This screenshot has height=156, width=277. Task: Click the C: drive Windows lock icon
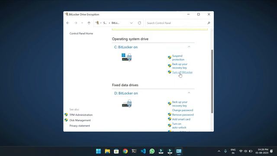click(x=126, y=57)
